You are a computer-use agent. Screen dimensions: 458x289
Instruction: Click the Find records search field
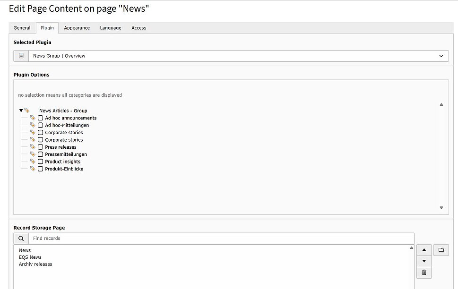click(x=221, y=238)
